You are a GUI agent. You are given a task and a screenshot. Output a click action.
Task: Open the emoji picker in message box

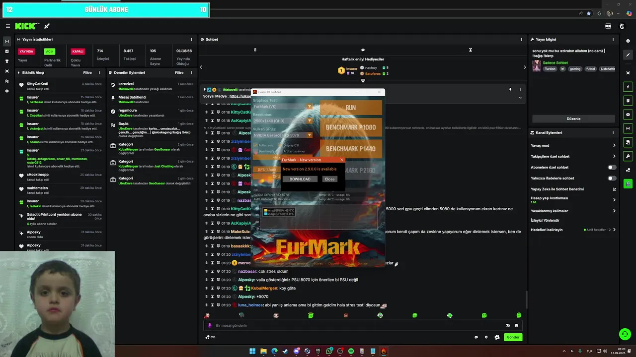pos(516,326)
